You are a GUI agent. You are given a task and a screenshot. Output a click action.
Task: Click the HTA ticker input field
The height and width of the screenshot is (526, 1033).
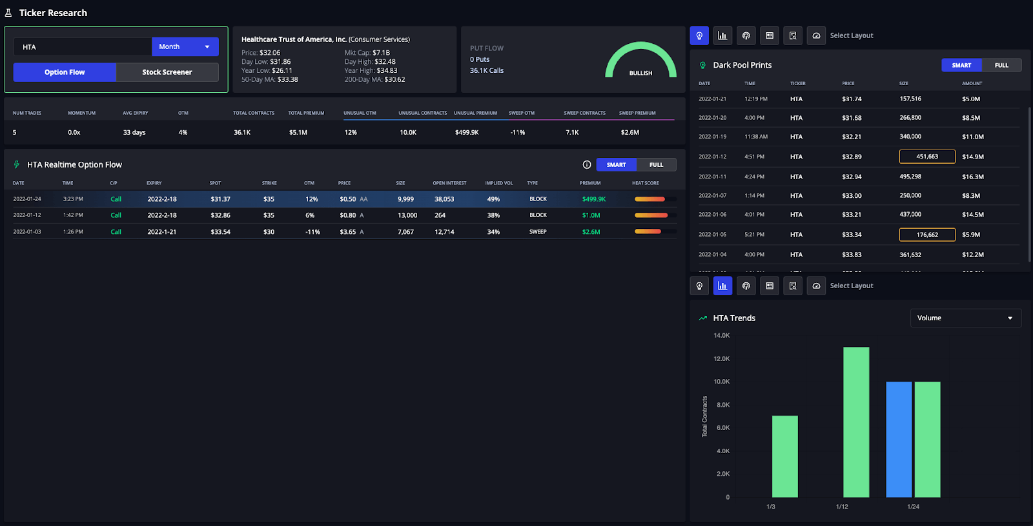pyautogui.click(x=83, y=46)
